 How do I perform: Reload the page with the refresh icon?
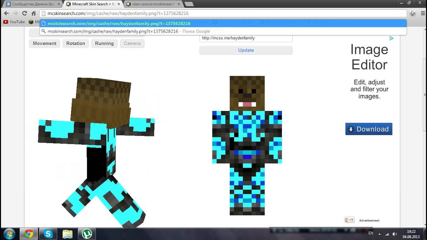click(24, 13)
